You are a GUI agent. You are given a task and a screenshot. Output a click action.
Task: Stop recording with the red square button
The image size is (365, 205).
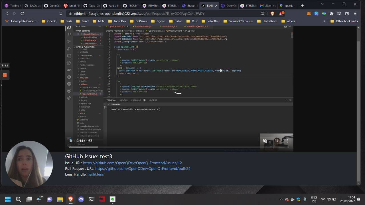[5, 75]
